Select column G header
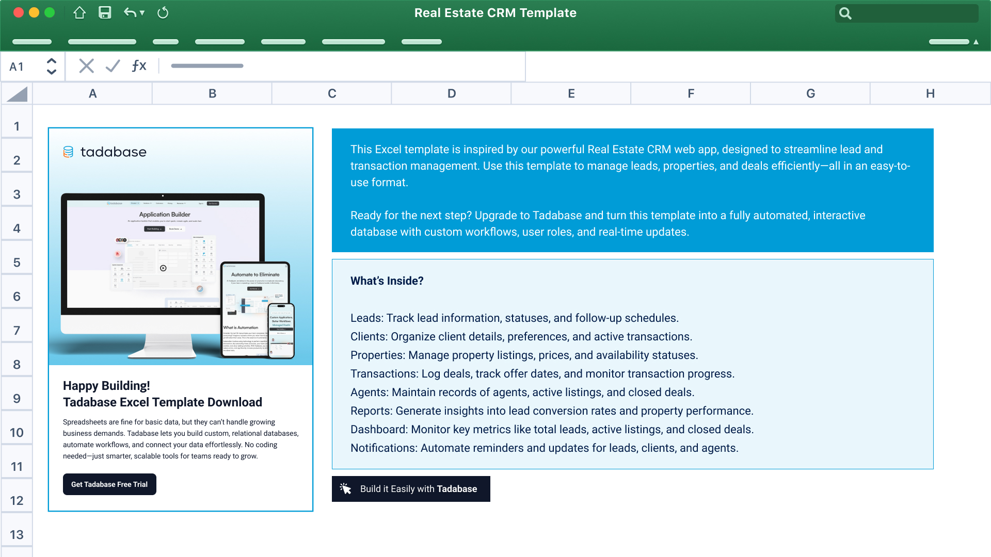The width and height of the screenshot is (991, 557). click(811, 94)
